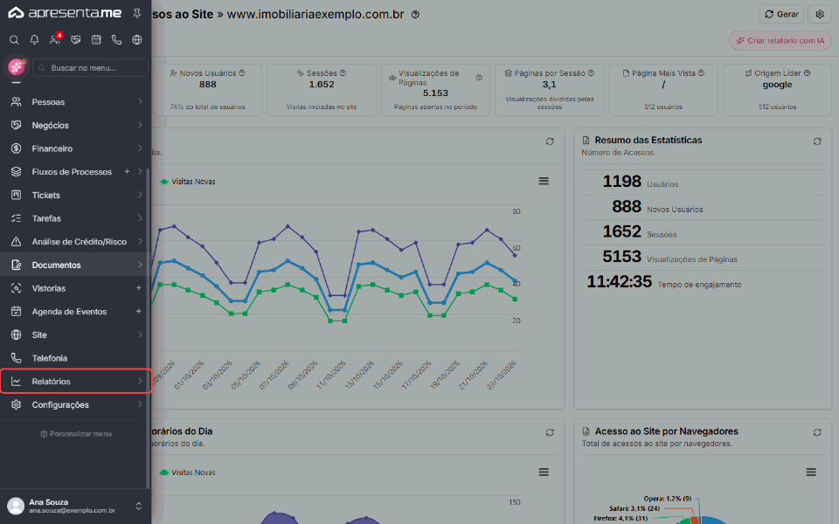Click the help icon next to Origem Líder
This screenshot has width=839, height=524.
tap(807, 72)
